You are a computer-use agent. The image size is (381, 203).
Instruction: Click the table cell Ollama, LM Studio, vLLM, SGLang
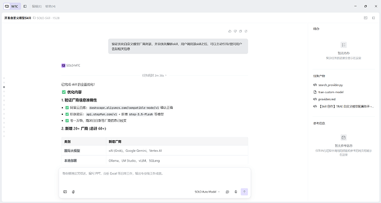pos(177,161)
